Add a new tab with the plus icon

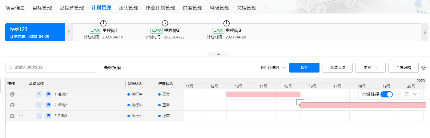pyautogui.click(x=266, y=8)
